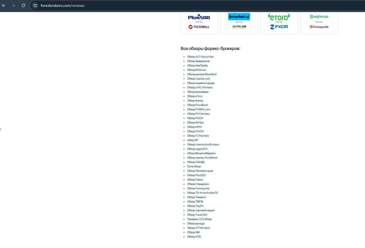The image size is (365, 248).
Task: Open the eToro vs FXCM comparison card
Action: click(279, 23)
